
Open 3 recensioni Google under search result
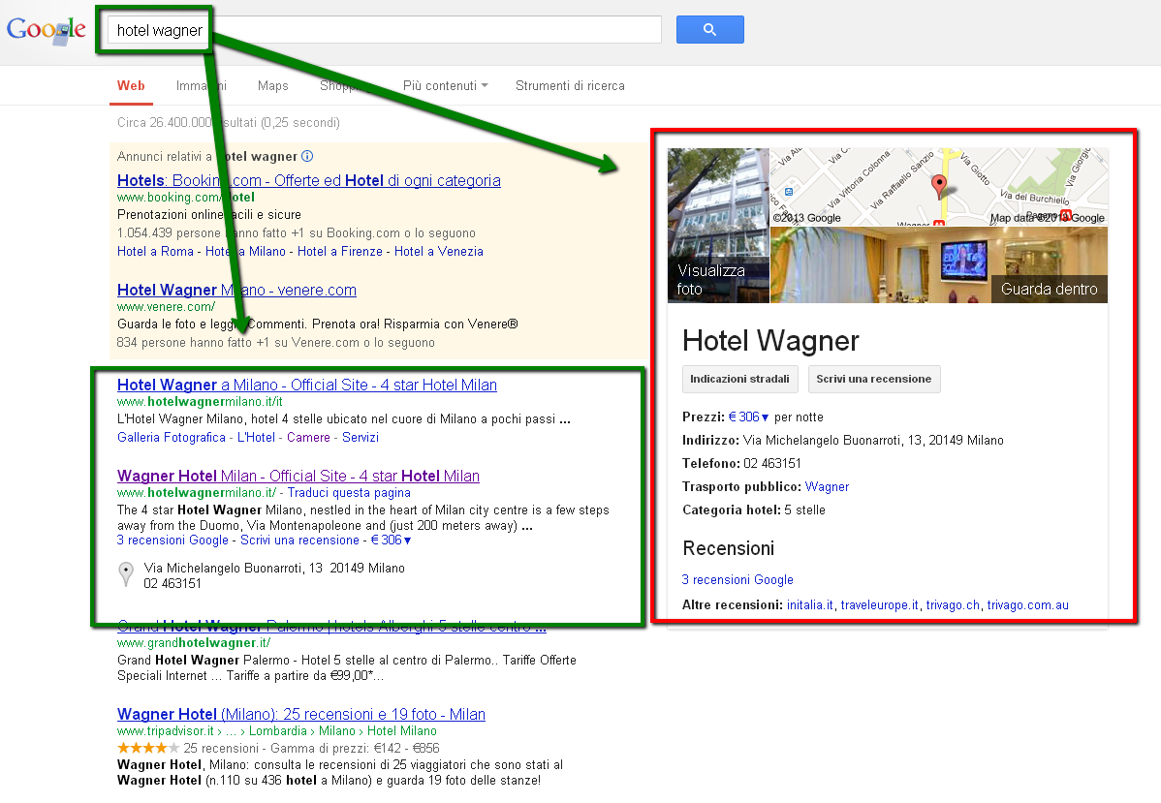(173, 540)
